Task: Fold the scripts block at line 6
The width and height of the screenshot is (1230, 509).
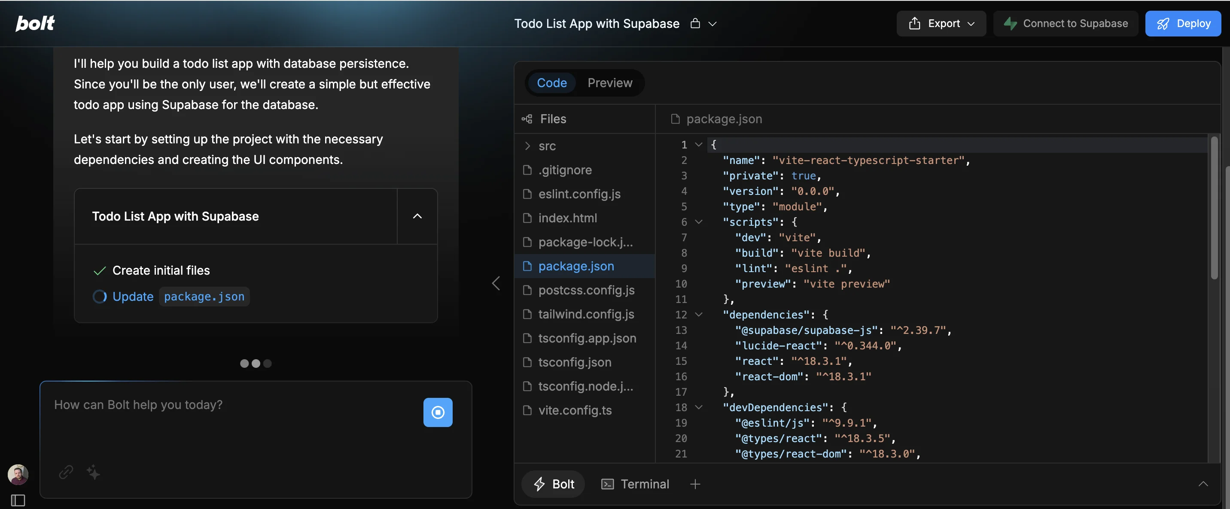Action: pos(698,222)
